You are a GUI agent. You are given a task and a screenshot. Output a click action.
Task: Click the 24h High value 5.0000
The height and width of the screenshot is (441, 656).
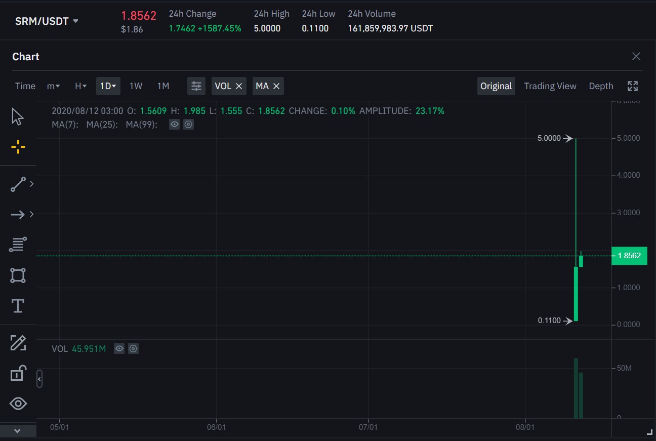coord(267,28)
